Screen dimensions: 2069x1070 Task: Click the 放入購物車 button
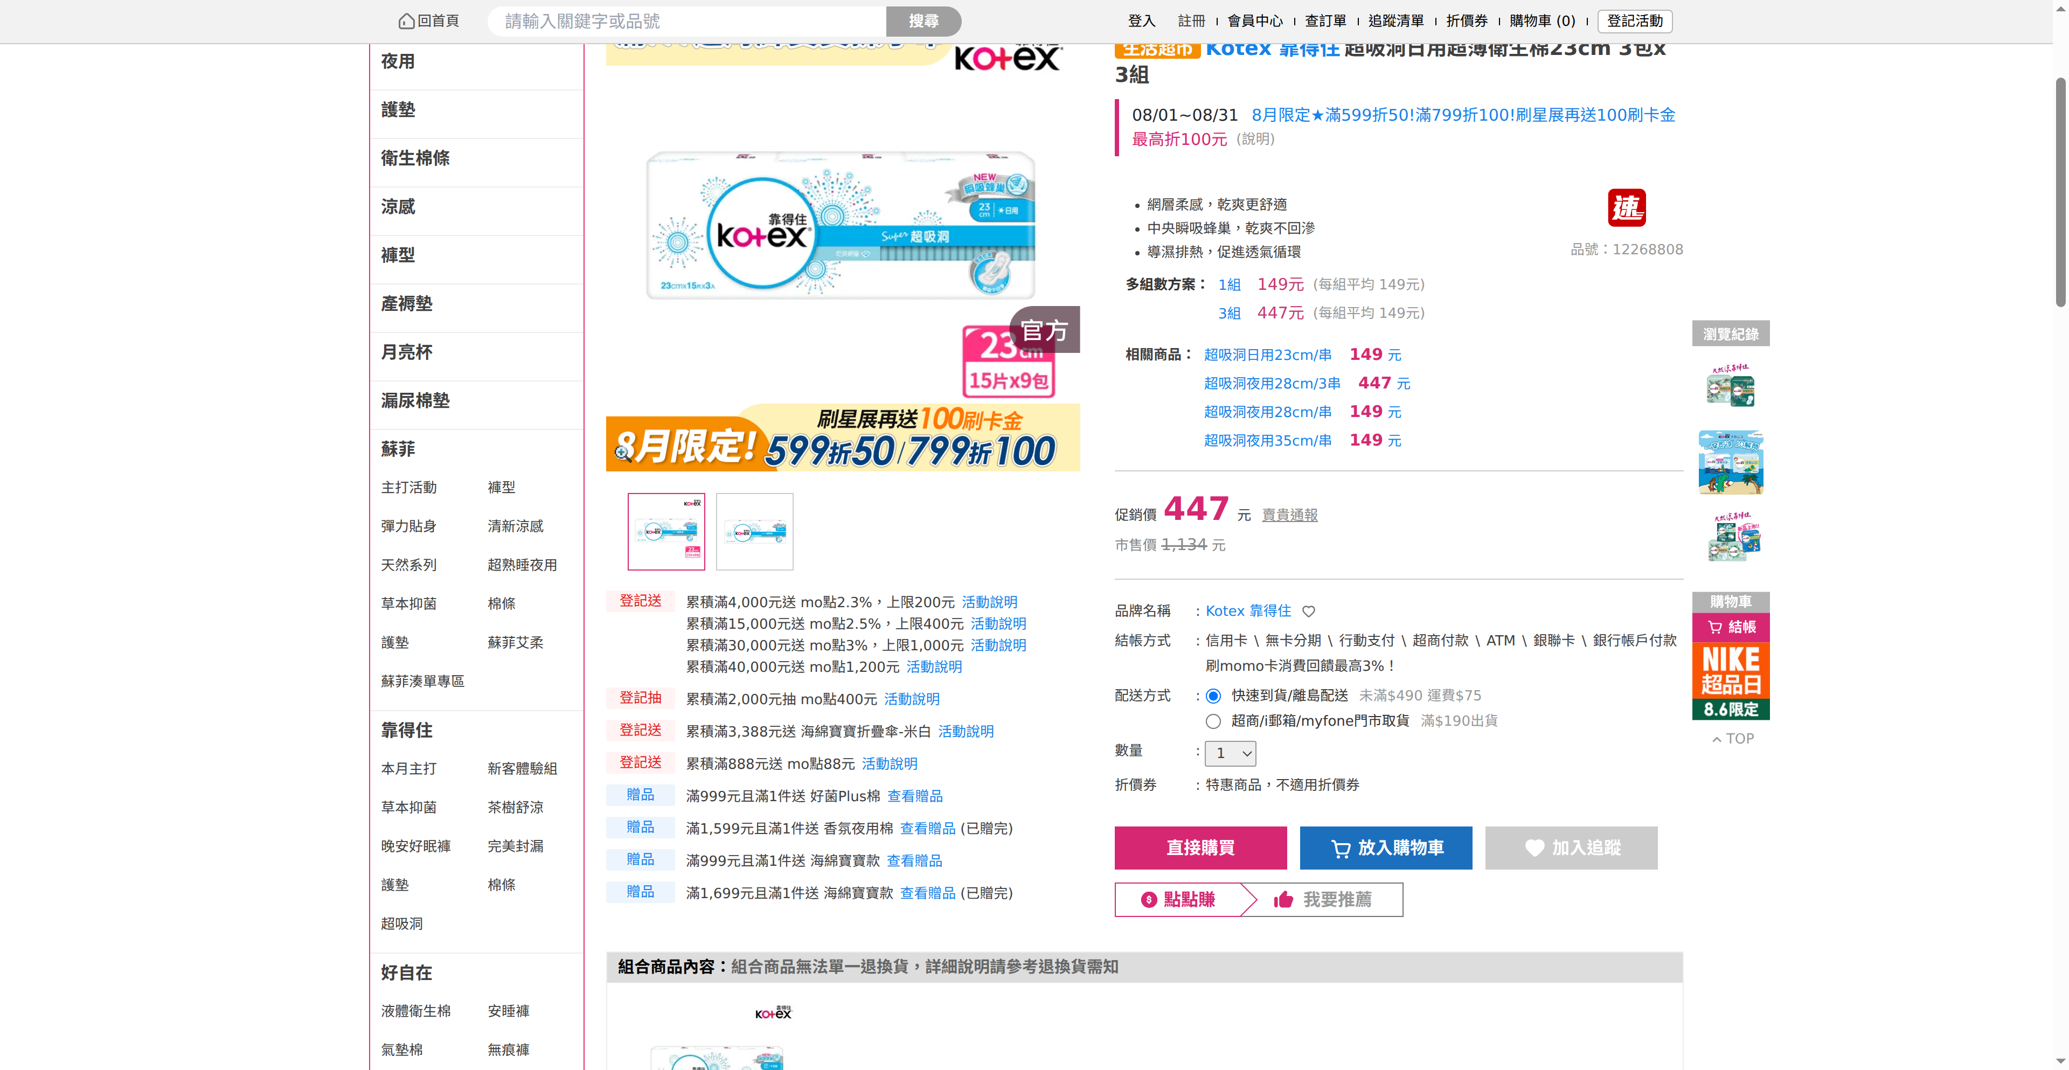pyautogui.click(x=1386, y=848)
